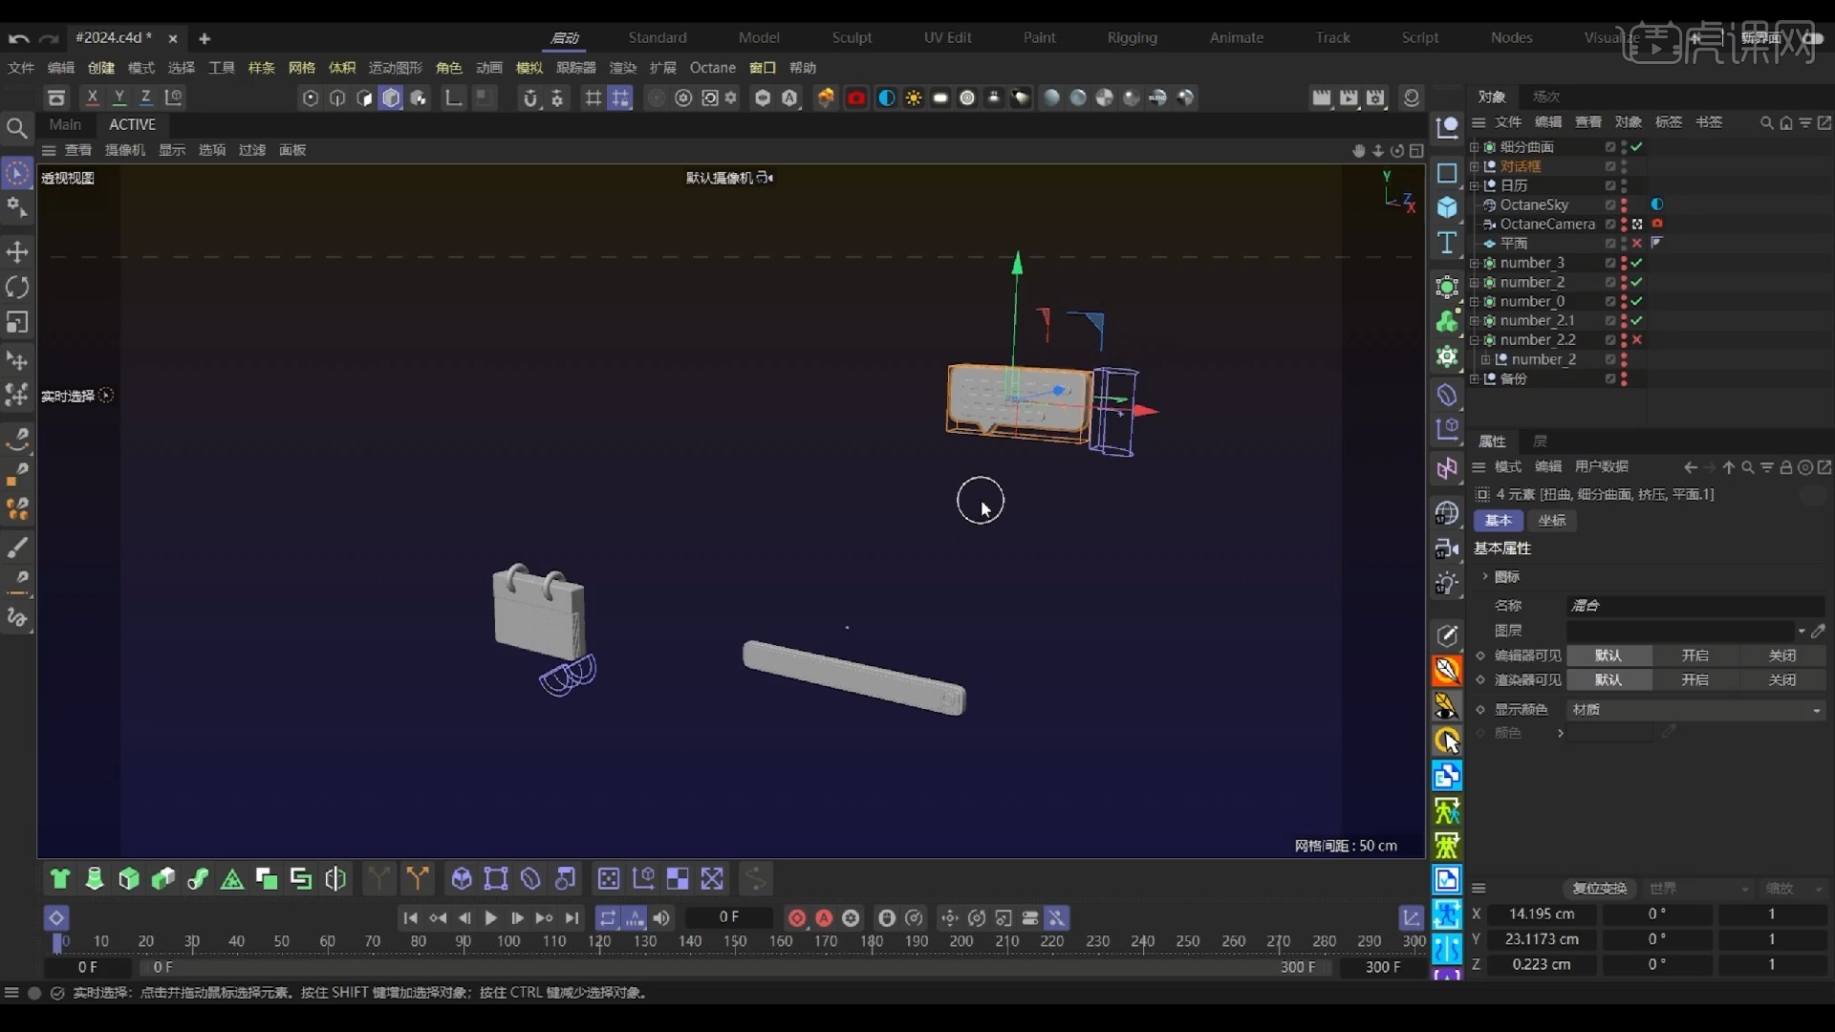Image resolution: width=1835 pixels, height=1032 pixels.
Task: Click the OctaneSky blue tag icon
Action: tap(1657, 204)
